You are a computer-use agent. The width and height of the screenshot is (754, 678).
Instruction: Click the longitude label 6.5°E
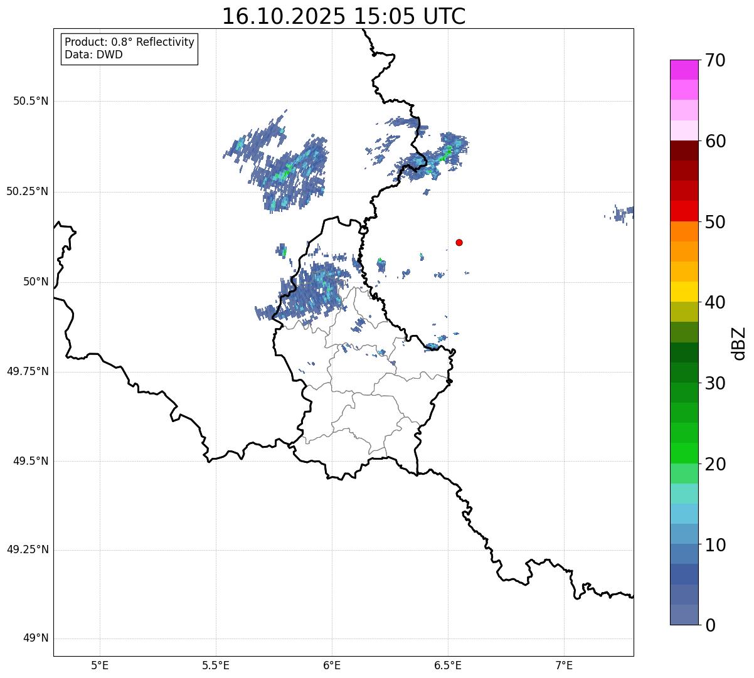(448, 665)
